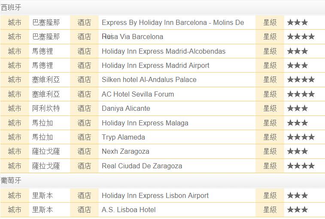The height and width of the screenshot is (219, 325).
Task: Click the star rating for AC Hotel Sevilla Forum
Action: click(x=301, y=94)
